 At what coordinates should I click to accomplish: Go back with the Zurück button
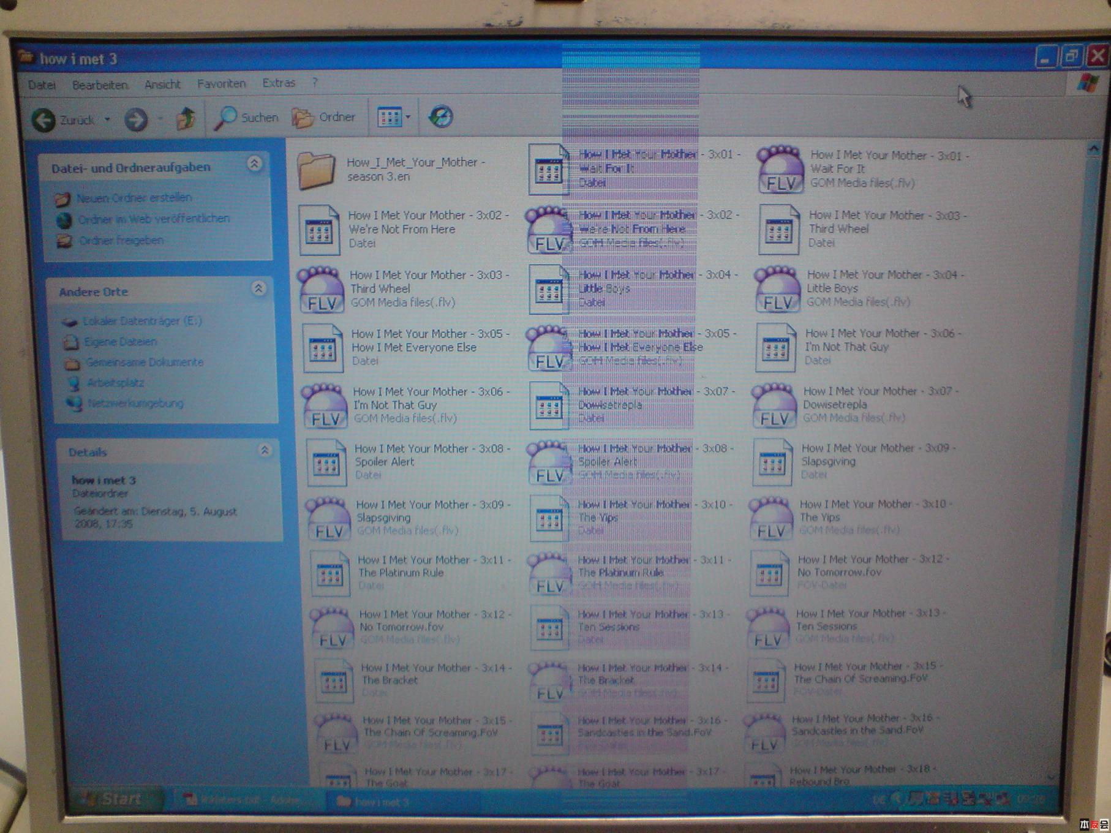tap(64, 119)
